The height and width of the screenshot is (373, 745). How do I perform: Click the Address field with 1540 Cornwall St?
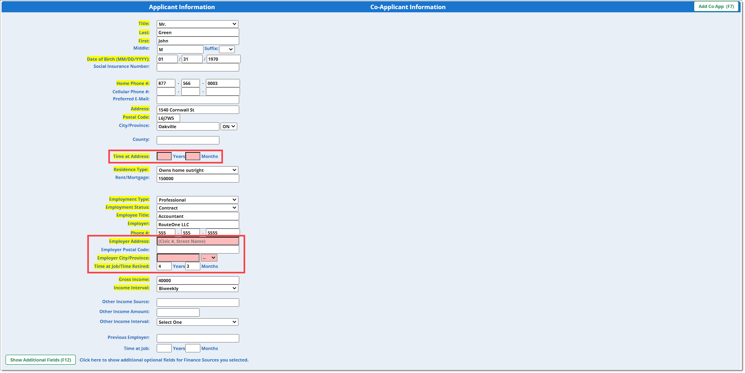[198, 110]
